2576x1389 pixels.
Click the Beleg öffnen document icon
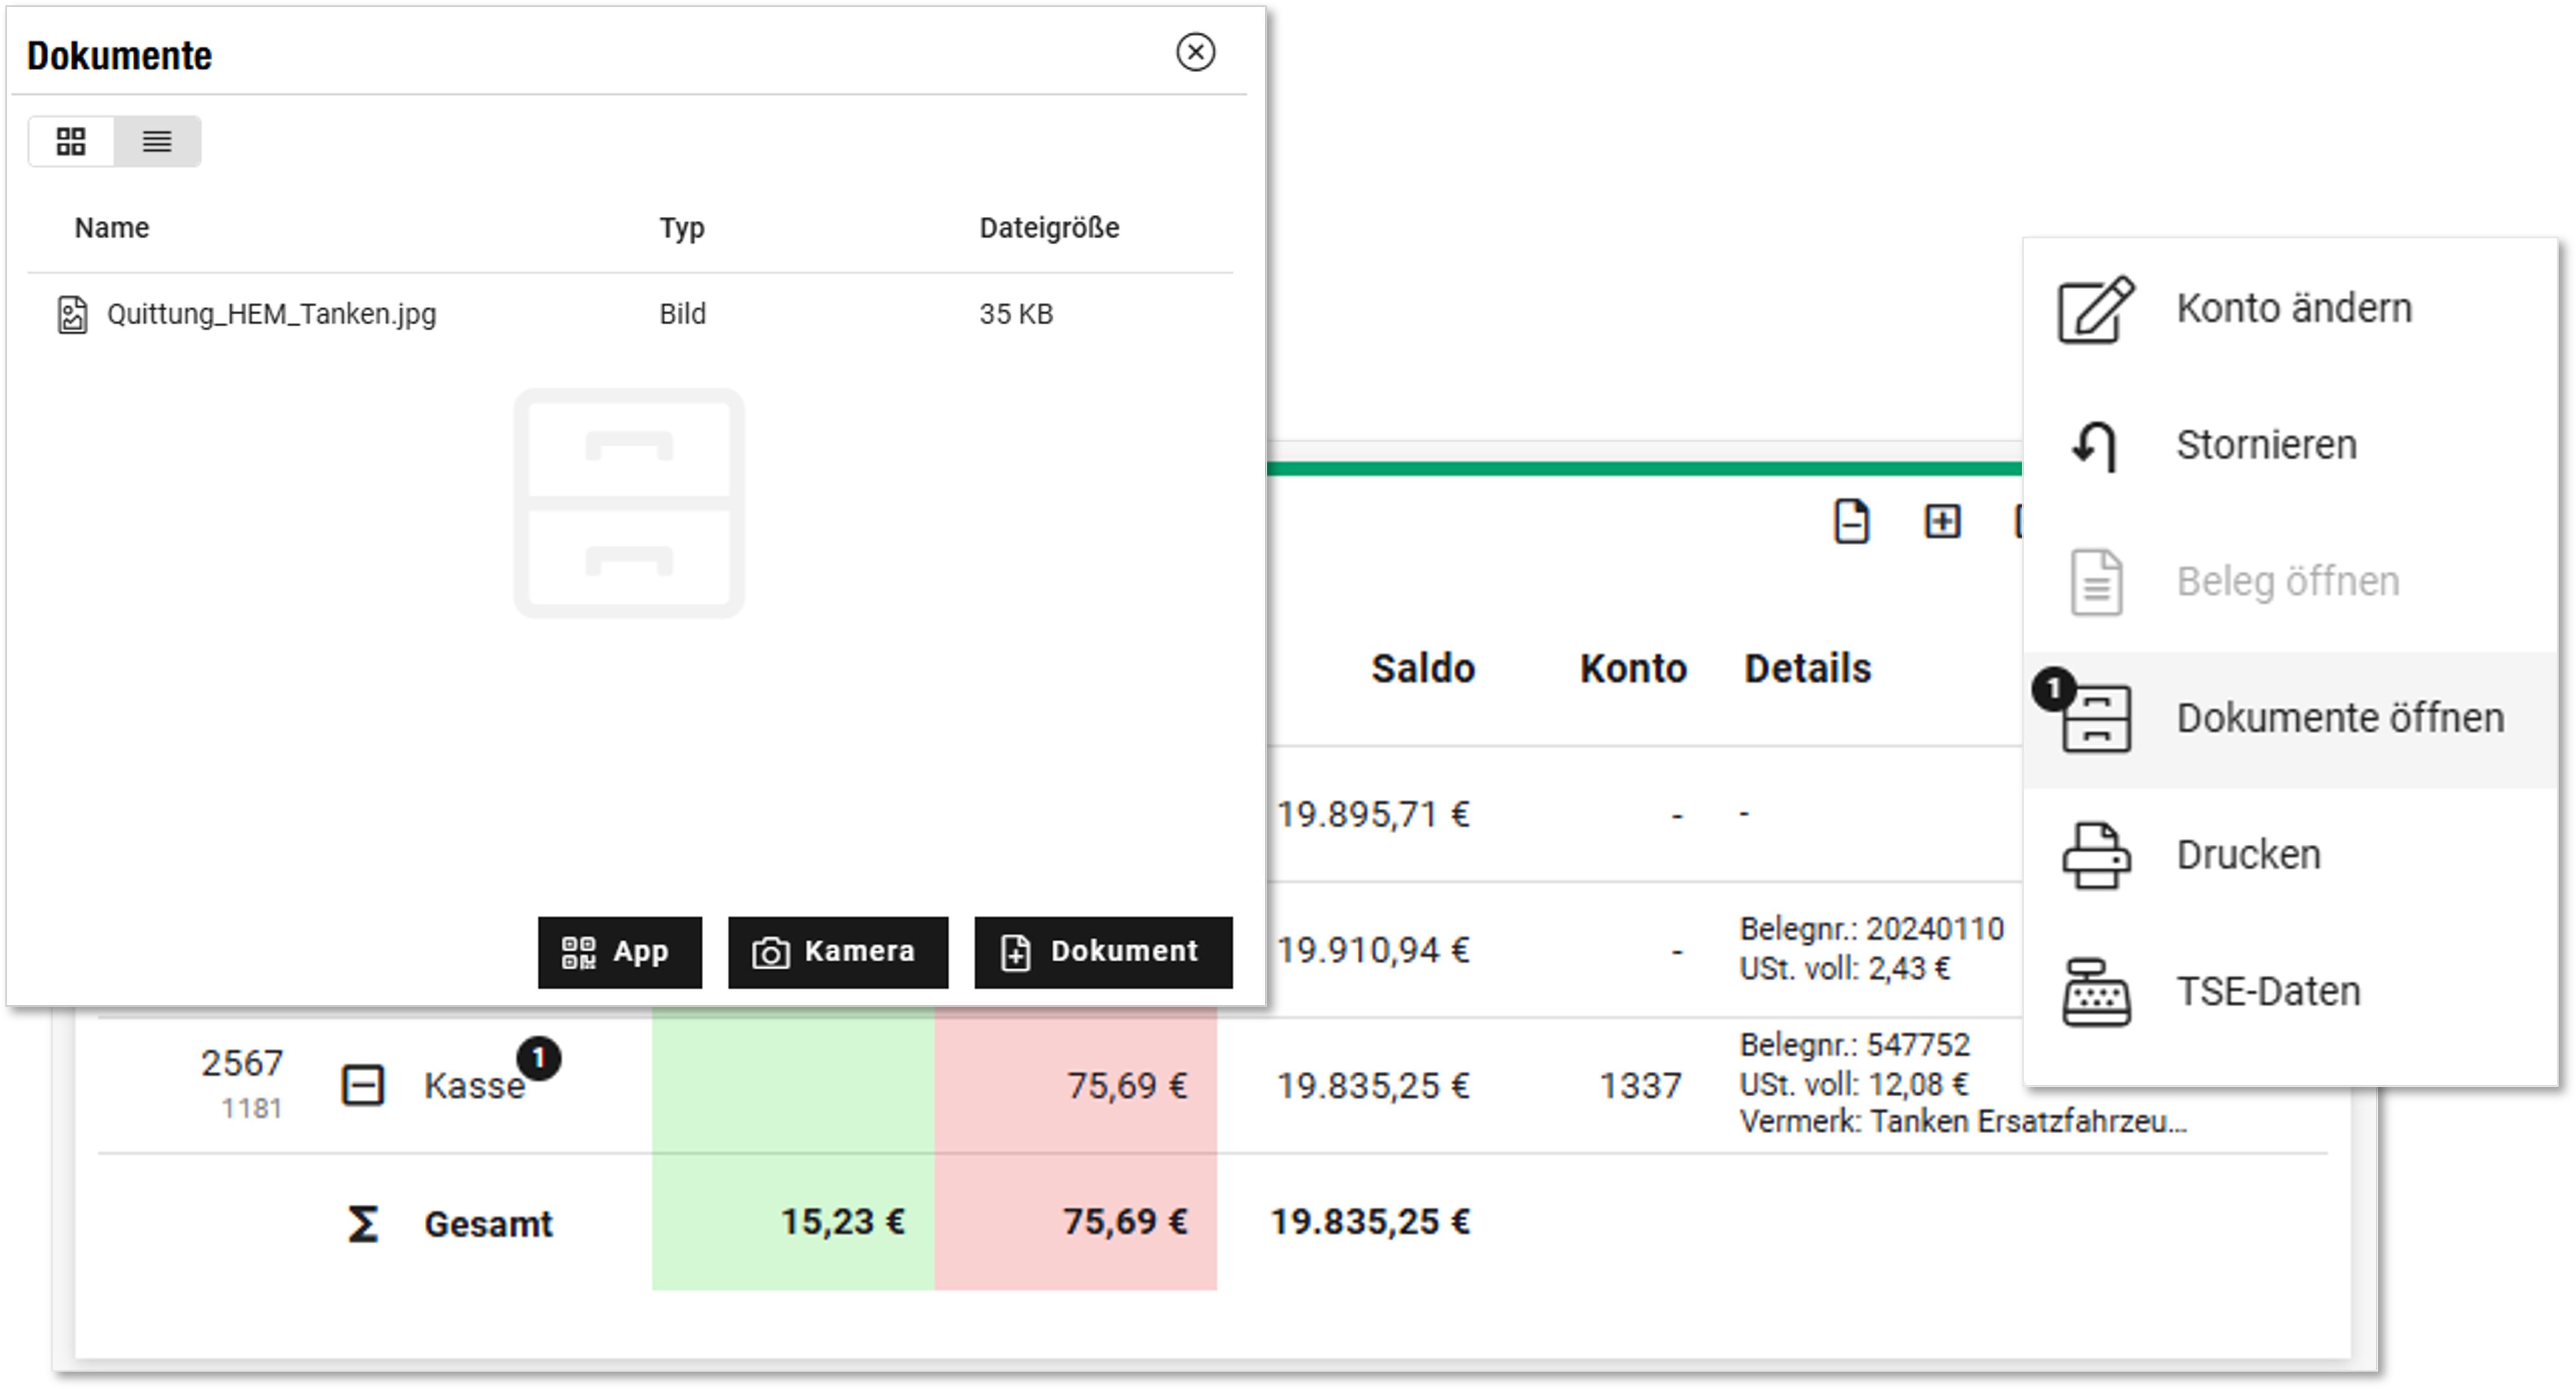tap(2096, 581)
